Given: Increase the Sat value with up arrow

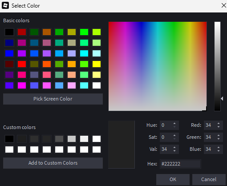Looking at the screenshot, I should [x=174, y=135].
